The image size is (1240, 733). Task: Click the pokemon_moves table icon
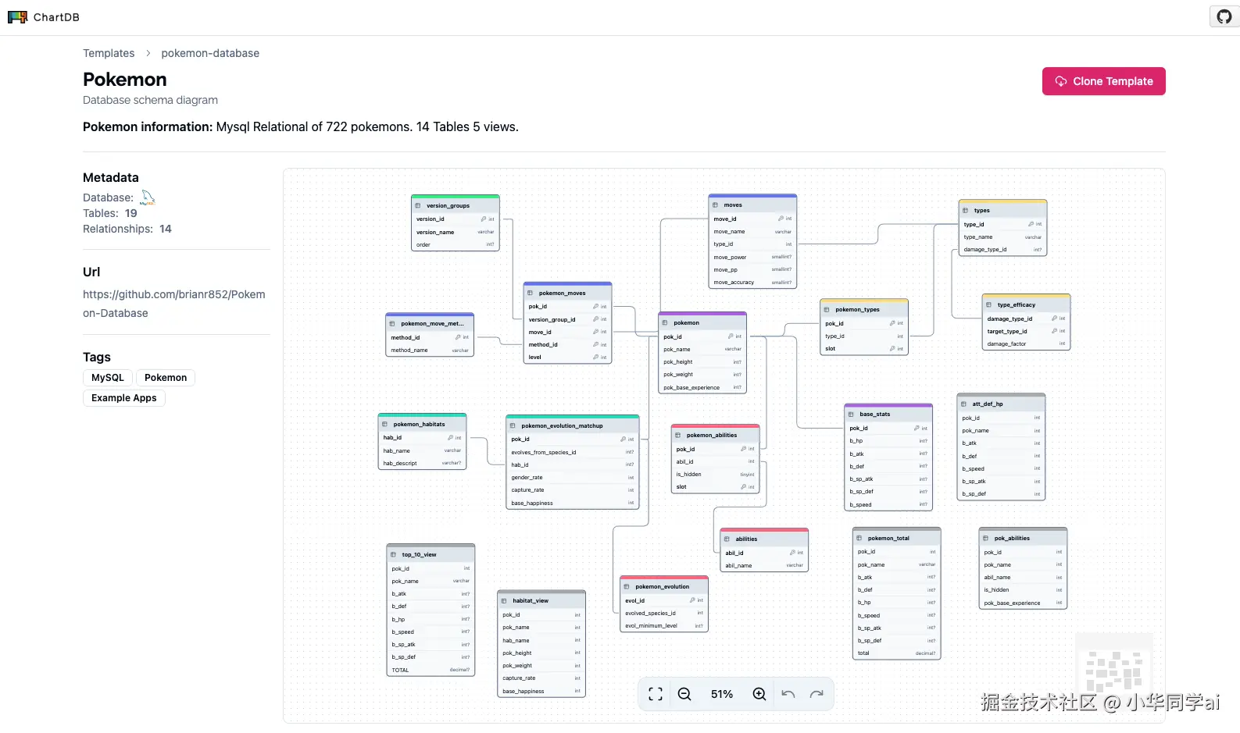pyautogui.click(x=530, y=294)
